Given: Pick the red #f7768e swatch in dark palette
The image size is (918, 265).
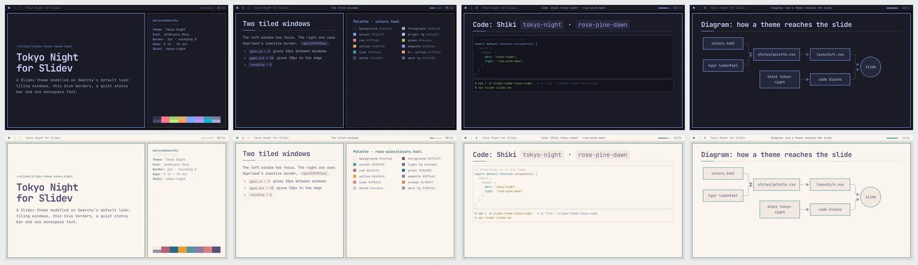Looking at the screenshot, I should click(x=354, y=40).
